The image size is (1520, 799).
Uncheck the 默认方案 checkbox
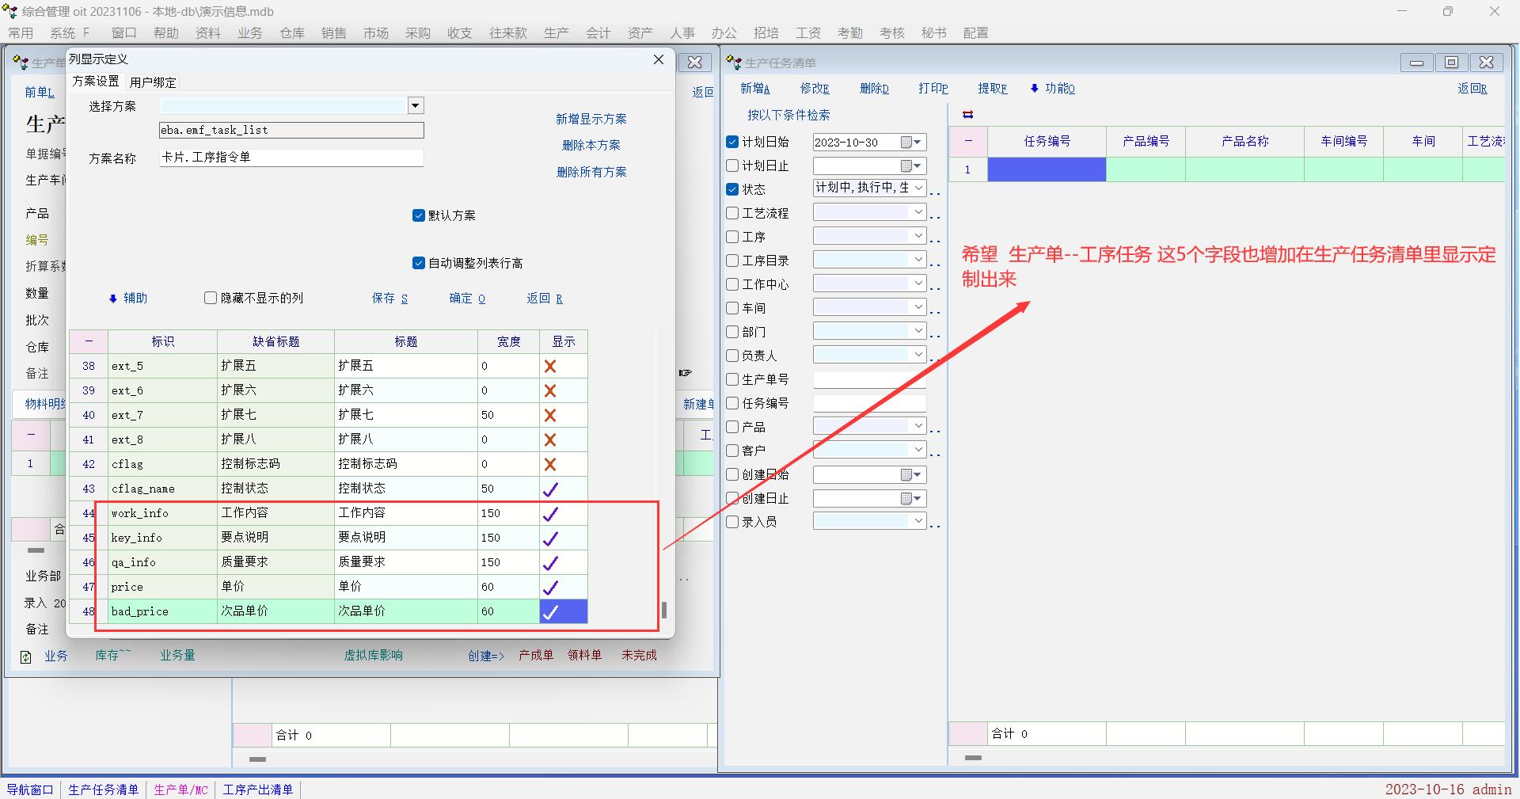419,215
